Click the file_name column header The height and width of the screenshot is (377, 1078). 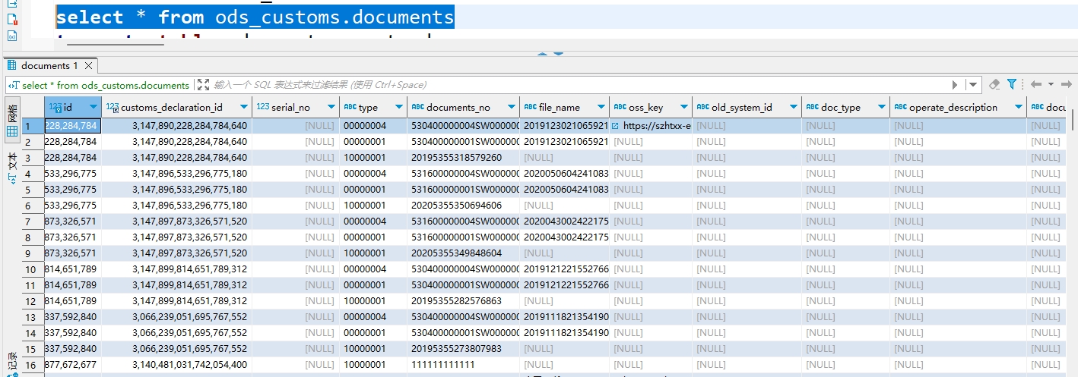pos(559,108)
